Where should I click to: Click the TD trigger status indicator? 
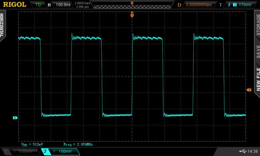point(38,5)
